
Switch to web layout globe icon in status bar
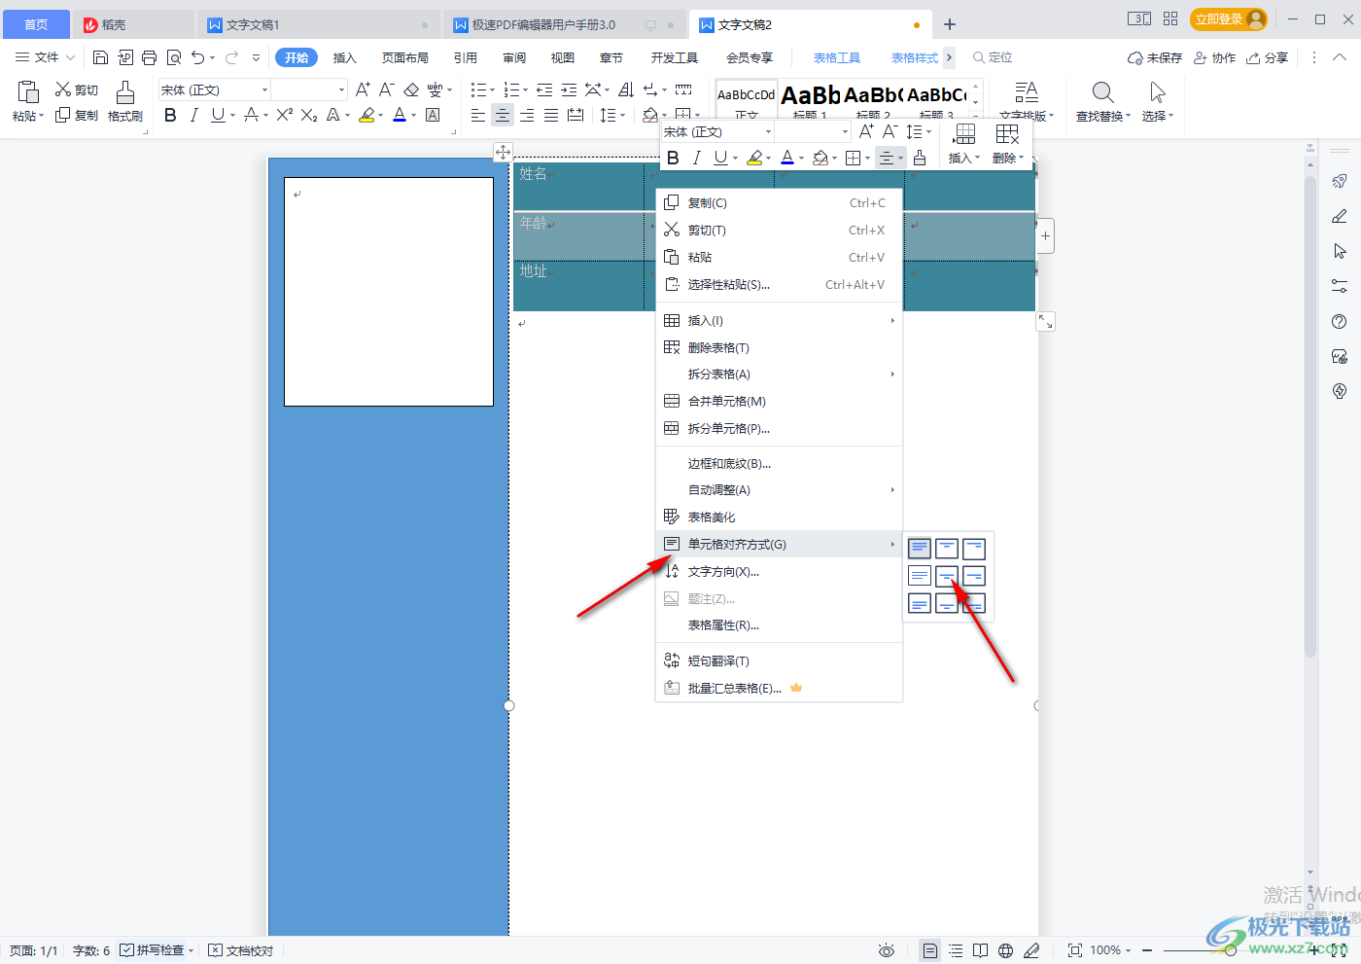[x=1006, y=950]
